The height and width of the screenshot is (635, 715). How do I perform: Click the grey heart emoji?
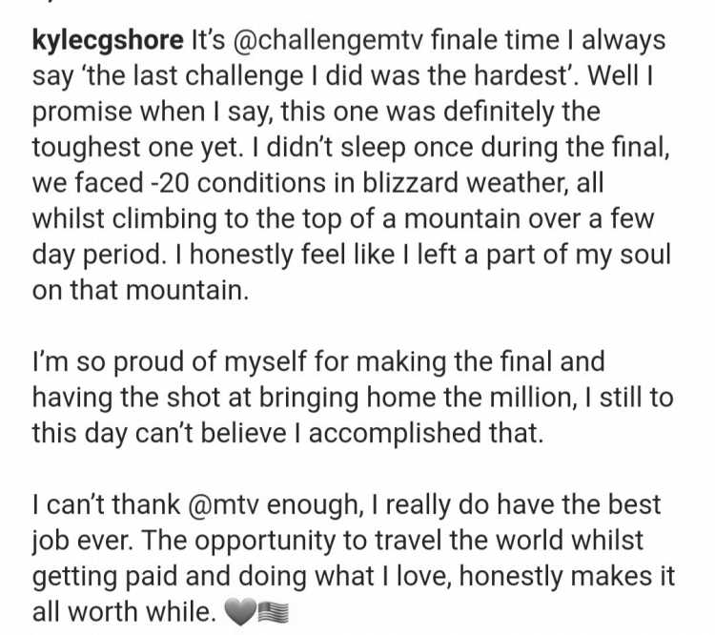pyautogui.click(x=240, y=612)
